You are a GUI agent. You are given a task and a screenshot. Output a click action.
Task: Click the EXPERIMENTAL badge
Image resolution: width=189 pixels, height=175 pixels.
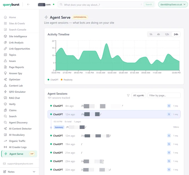click(x=80, y=17)
